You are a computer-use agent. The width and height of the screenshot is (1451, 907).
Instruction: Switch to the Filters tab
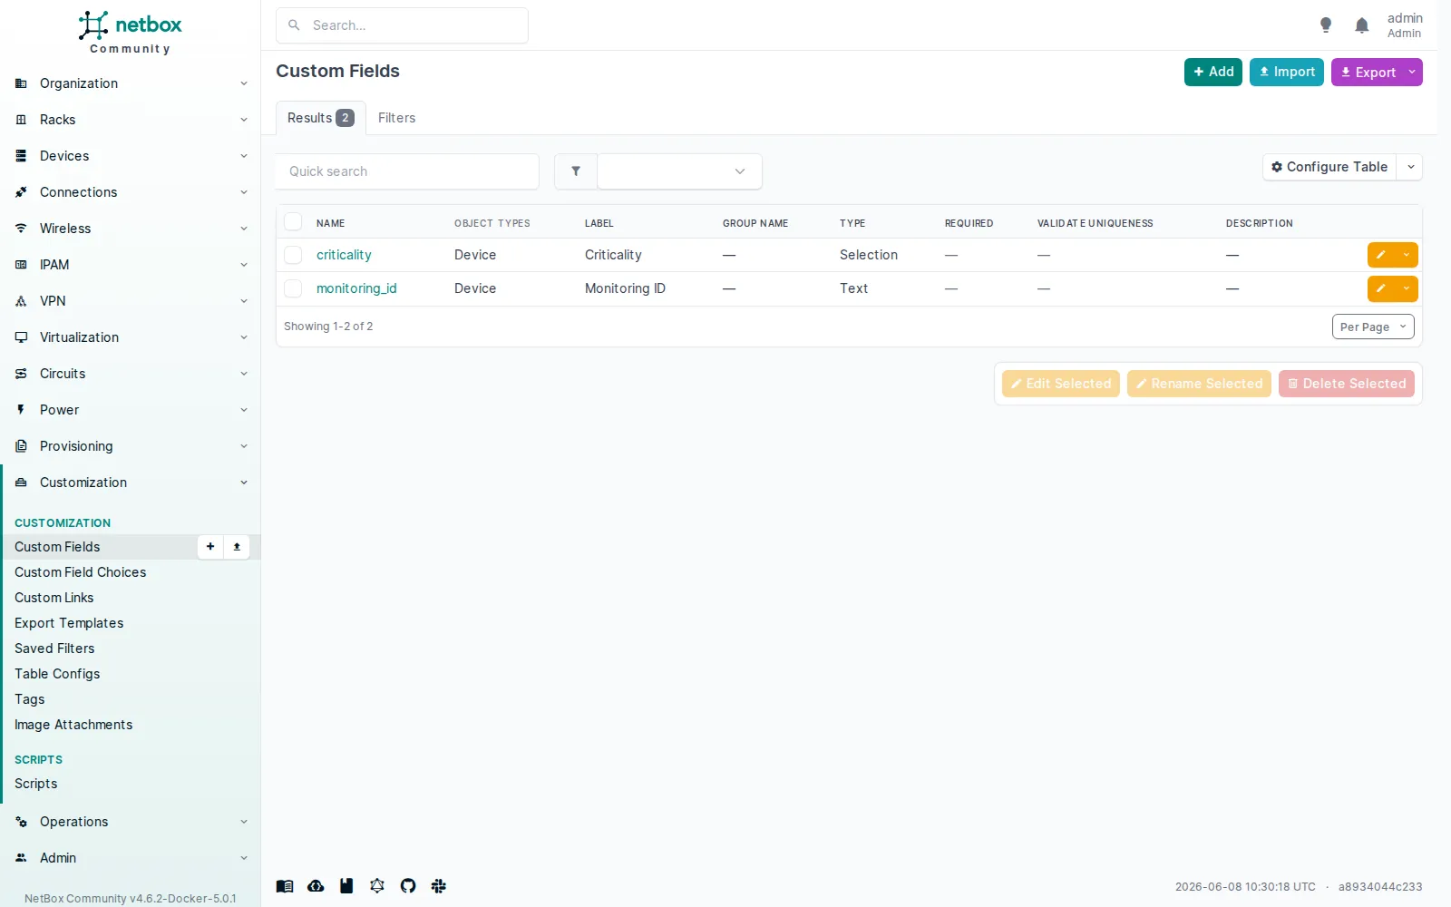[x=397, y=118]
